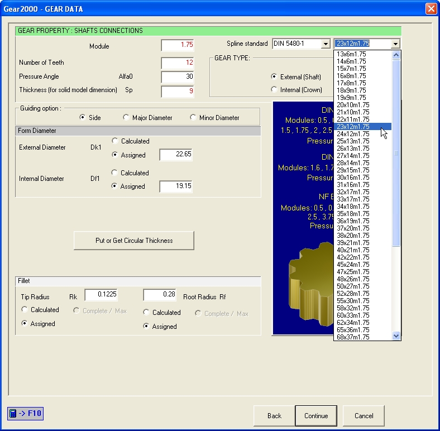This screenshot has height=431, width=440.
Task: Pick 27x14m1.75 from spline list
Action: tap(362, 155)
